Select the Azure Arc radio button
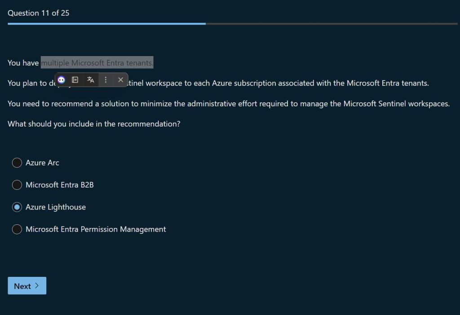This screenshot has height=315, width=460. click(x=17, y=163)
